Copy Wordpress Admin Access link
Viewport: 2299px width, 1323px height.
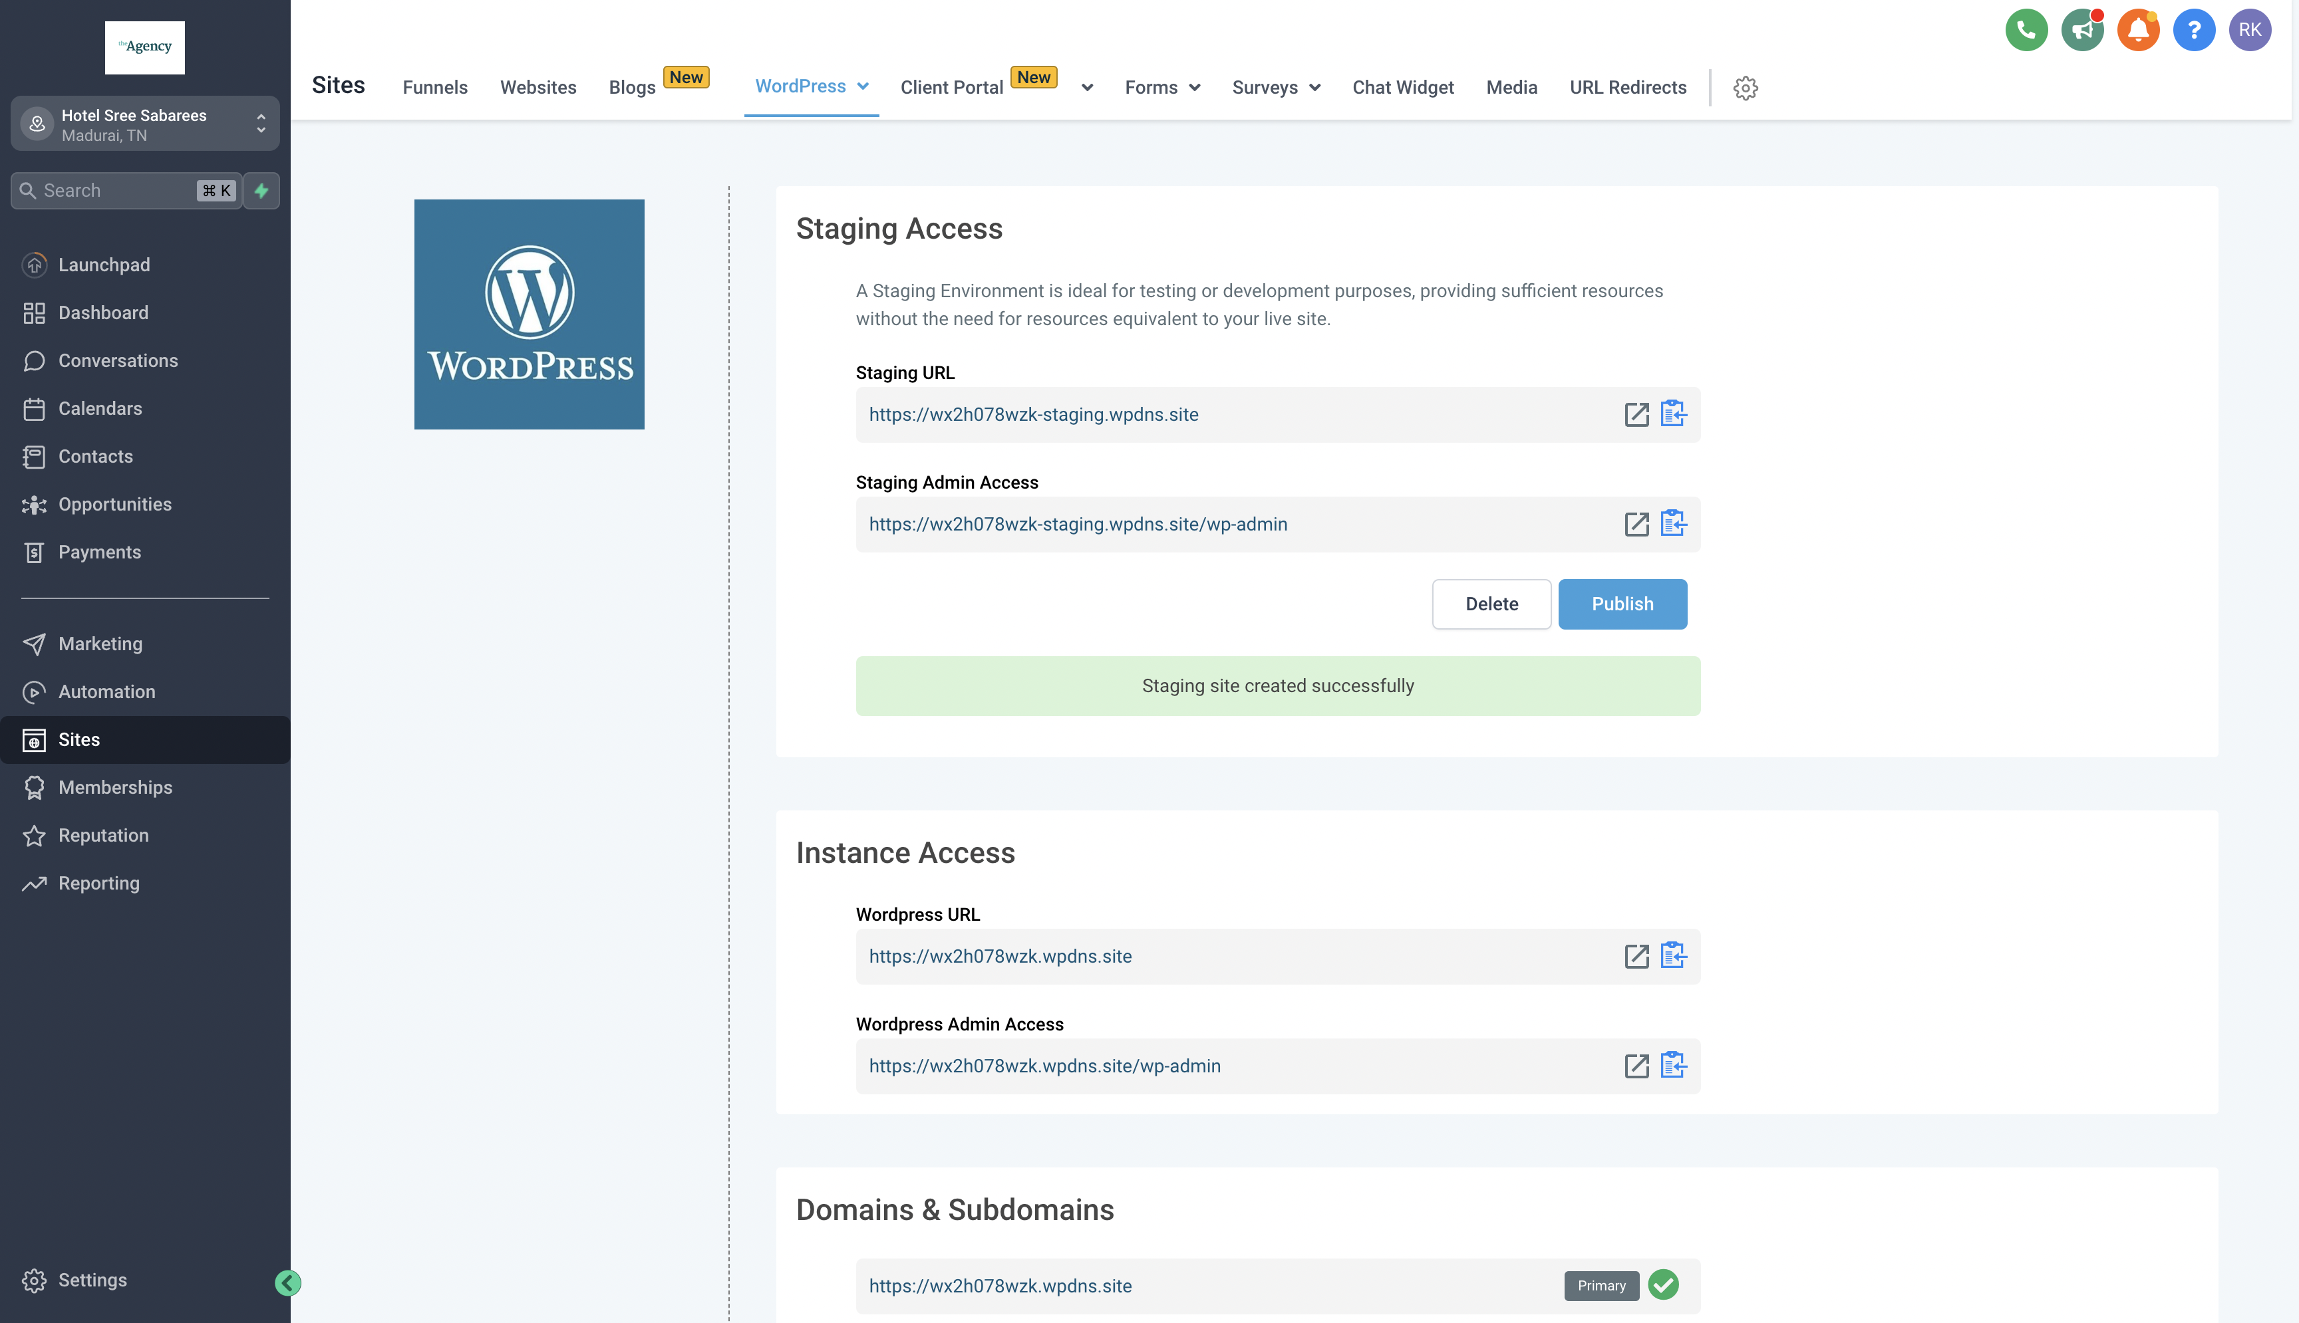coord(1672,1065)
